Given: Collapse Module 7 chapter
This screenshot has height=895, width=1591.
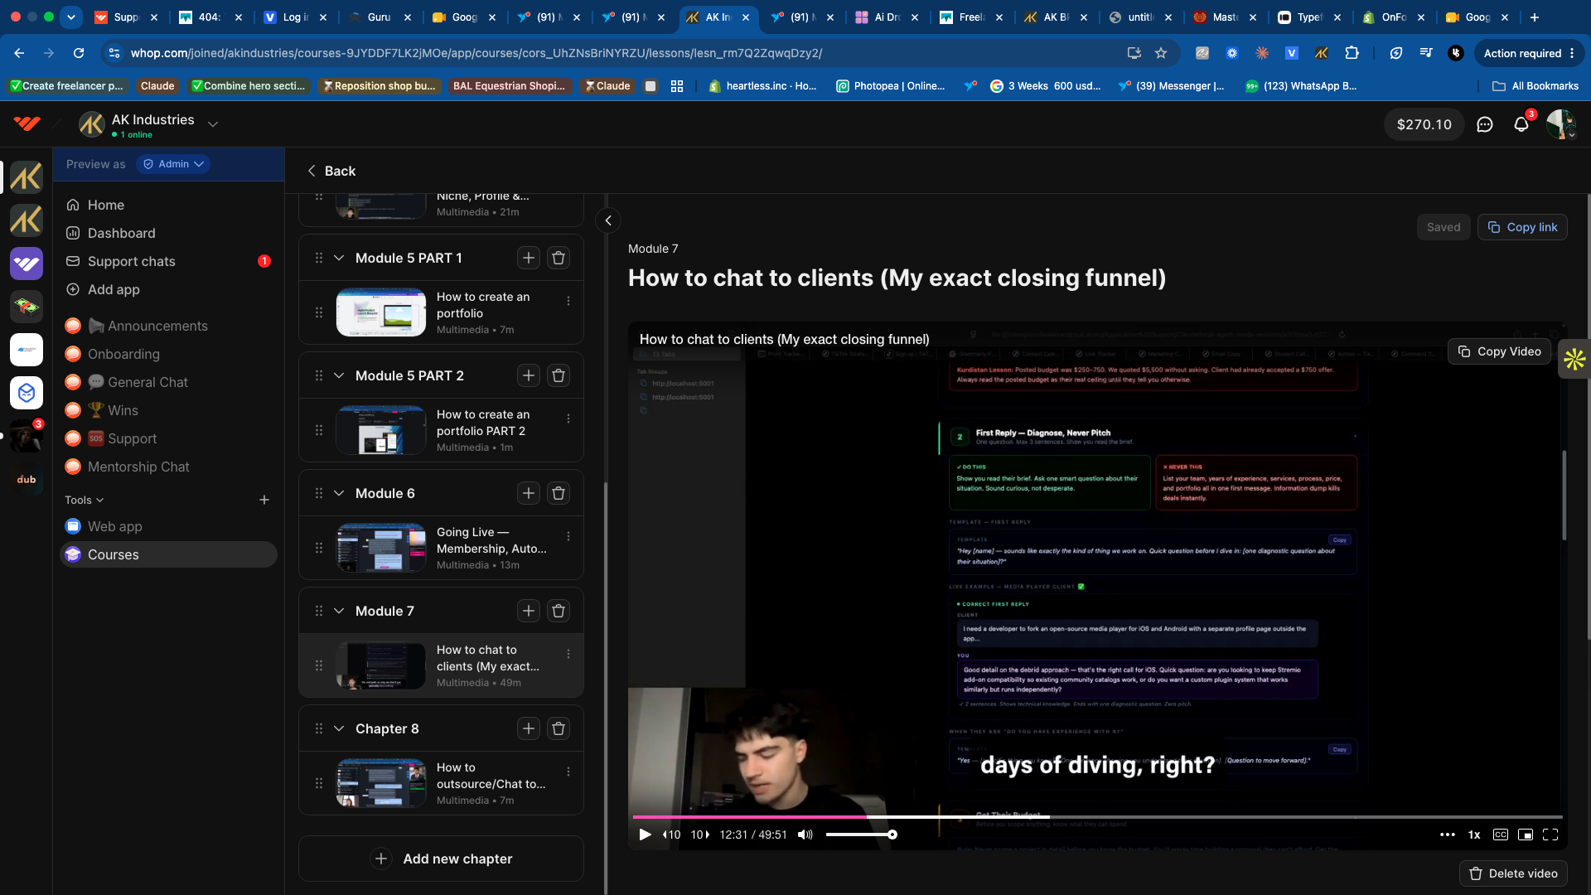Looking at the screenshot, I should tap(339, 611).
